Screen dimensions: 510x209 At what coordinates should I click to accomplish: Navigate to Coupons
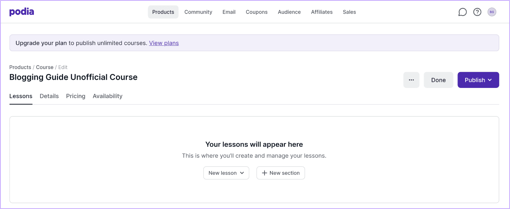coord(257,12)
